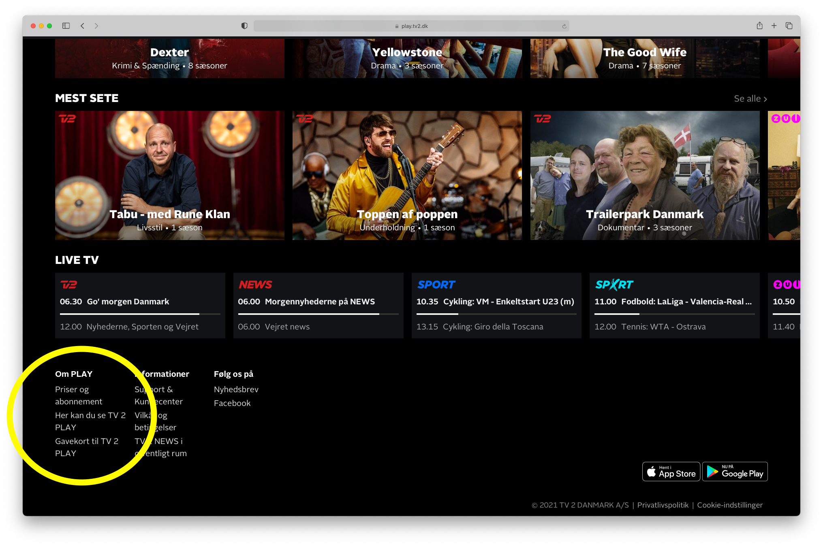823x546 pixels.
Task: Expand Mest Sete with Se alle
Action: click(x=750, y=99)
